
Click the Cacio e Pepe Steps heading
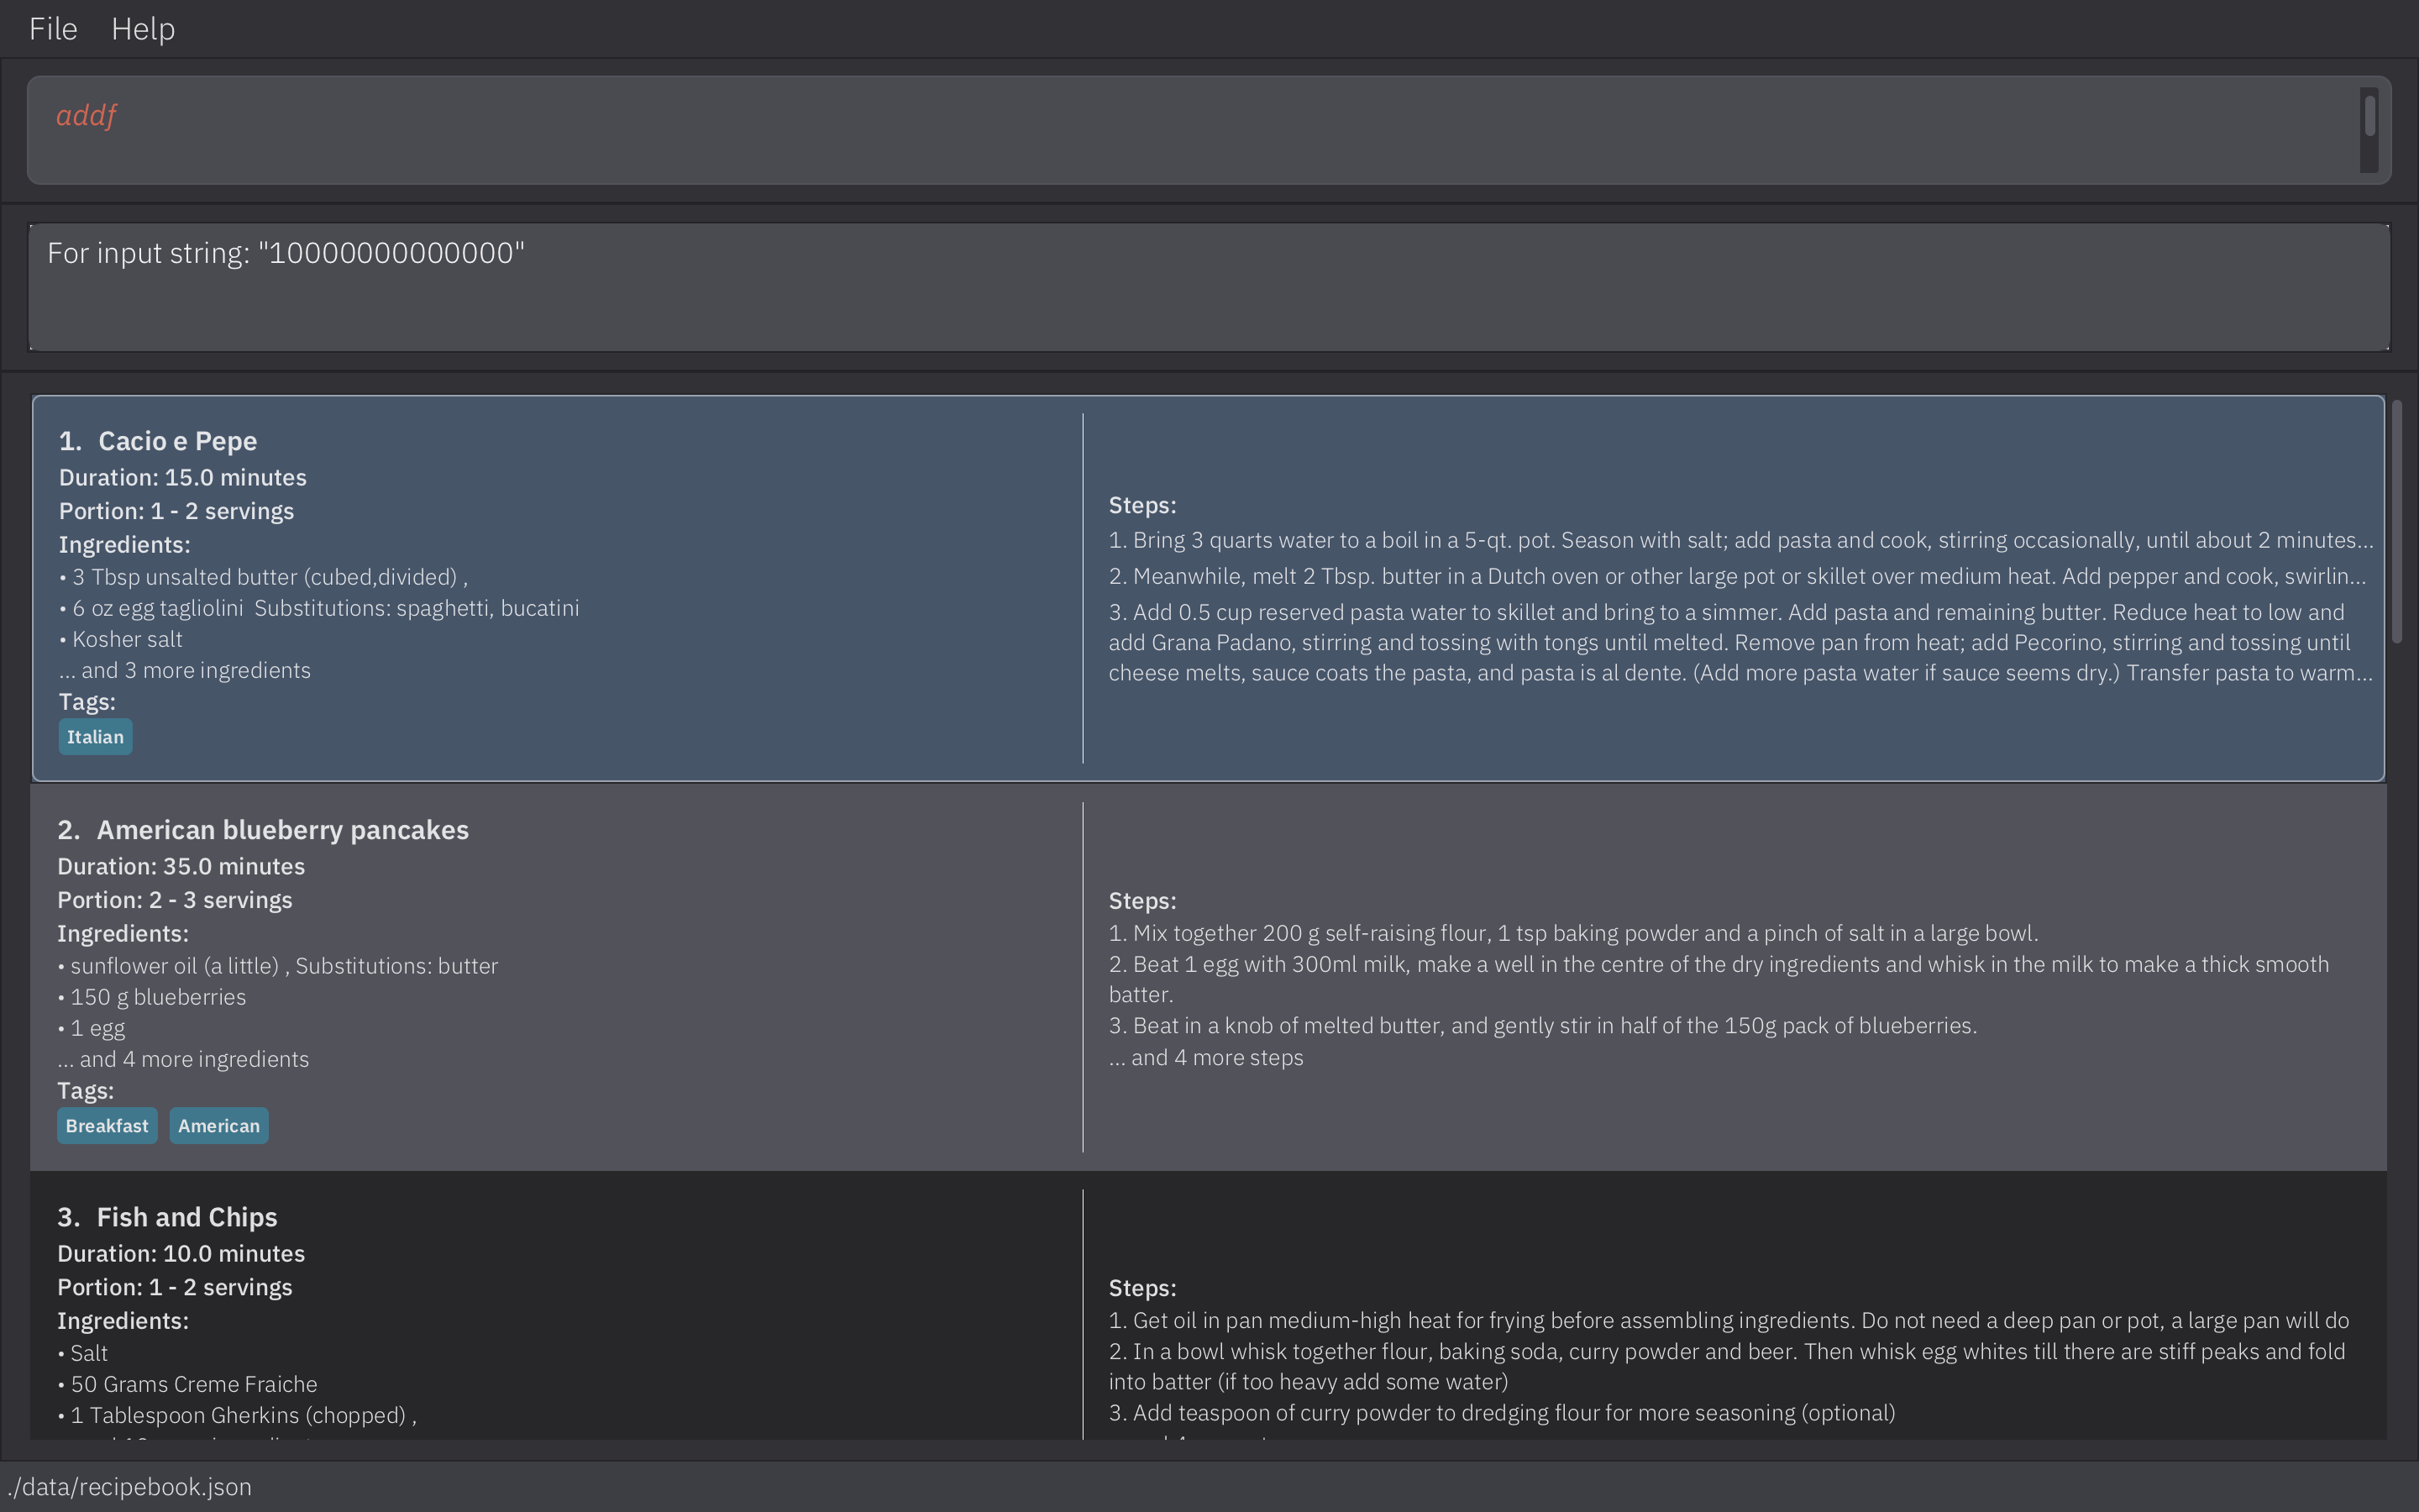point(1141,505)
